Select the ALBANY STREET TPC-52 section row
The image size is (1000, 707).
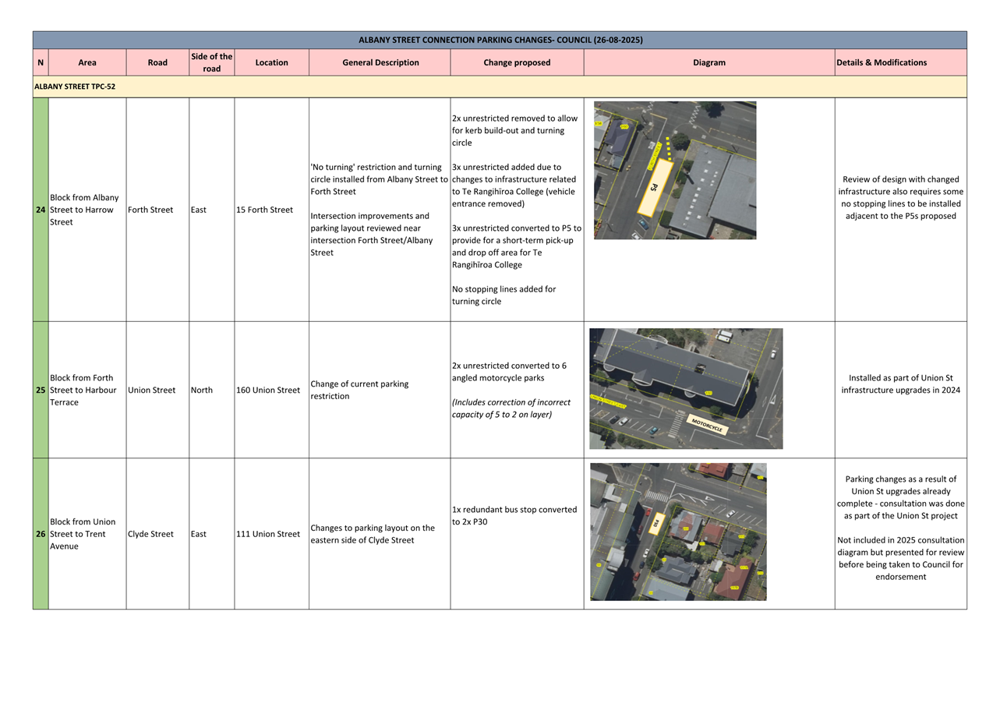click(x=75, y=87)
